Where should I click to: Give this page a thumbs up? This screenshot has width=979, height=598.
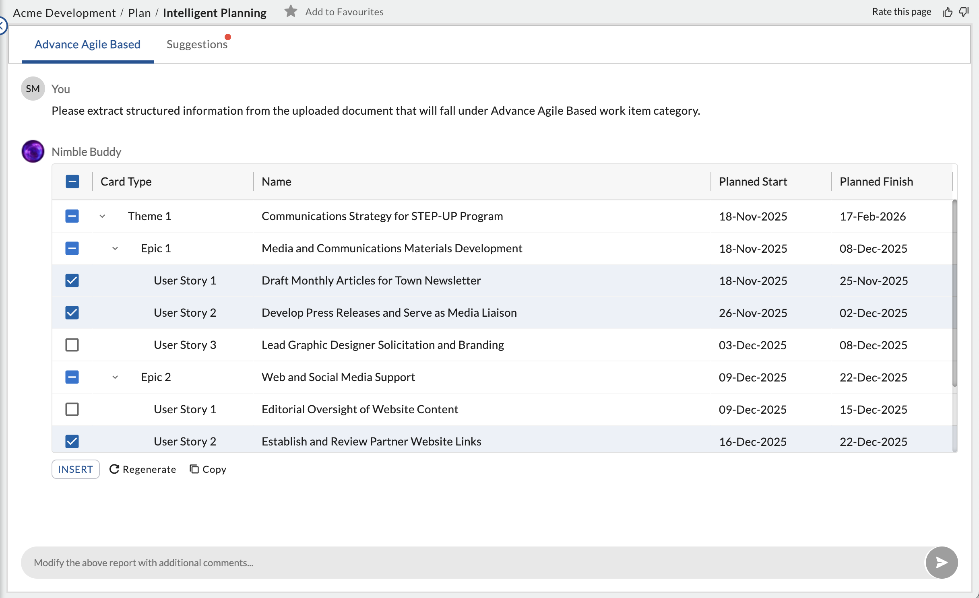pos(948,12)
